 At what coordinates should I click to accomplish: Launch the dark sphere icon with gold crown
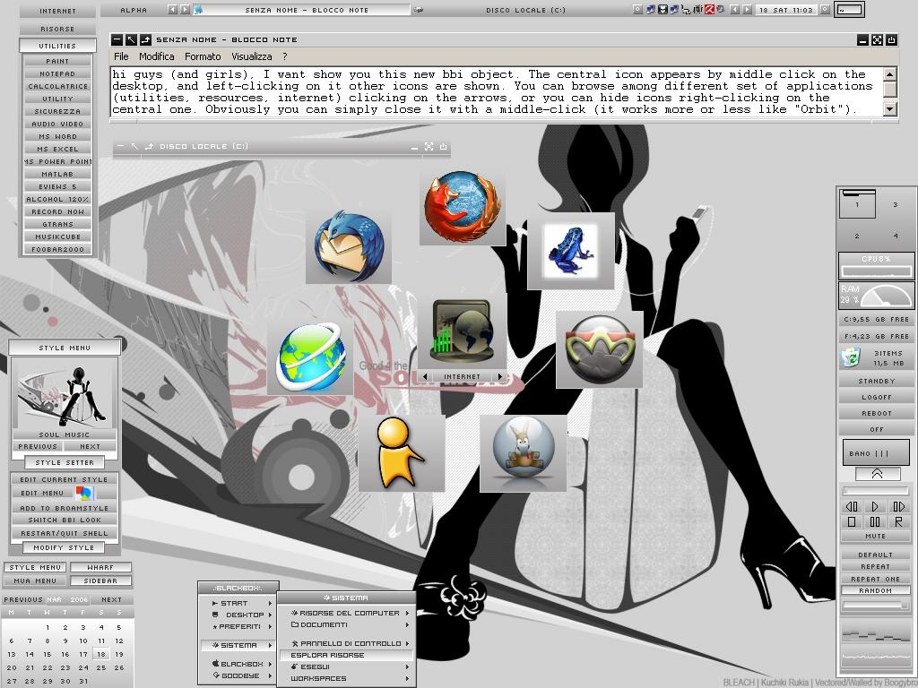click(x=600, y=349)
